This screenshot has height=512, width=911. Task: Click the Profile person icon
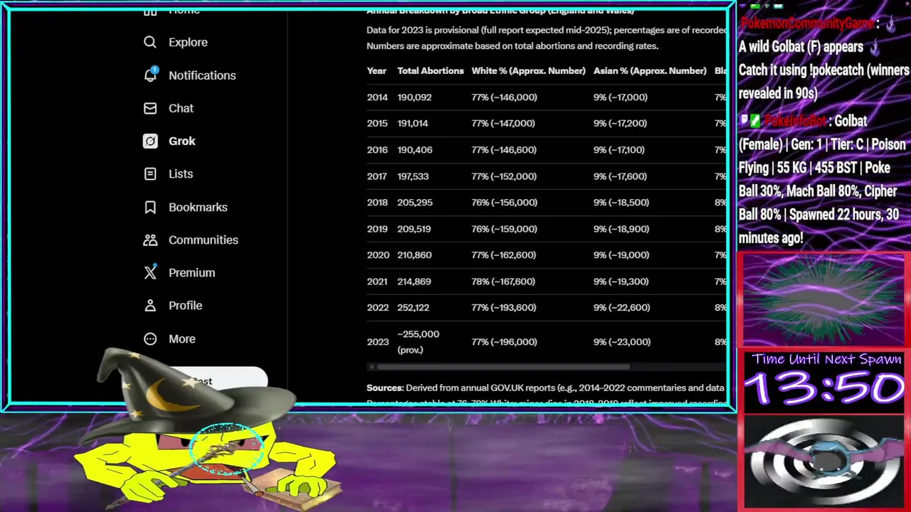coord(150,306)
